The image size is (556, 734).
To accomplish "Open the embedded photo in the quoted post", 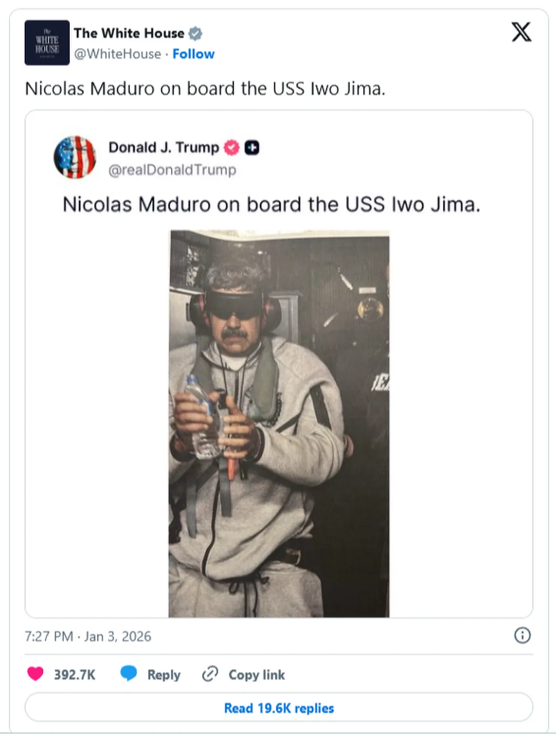I will tap(279, 424).
